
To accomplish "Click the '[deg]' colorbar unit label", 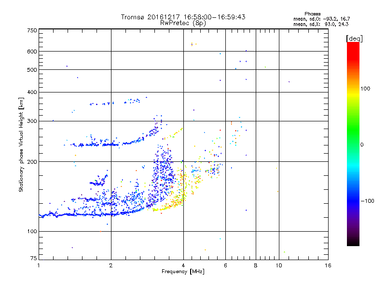I will (354, 39).
